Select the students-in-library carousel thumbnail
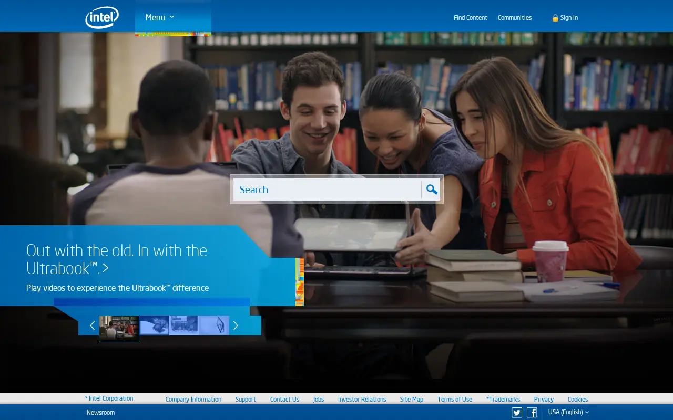 pyautogui.click(x=119, y=329)
